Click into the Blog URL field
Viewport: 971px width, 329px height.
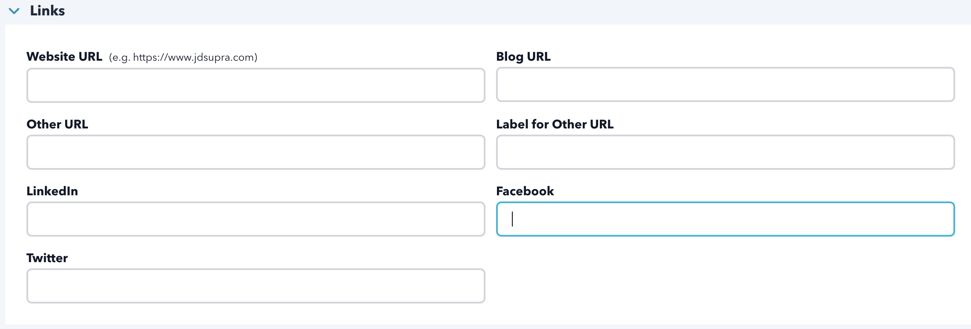(725, 84)
